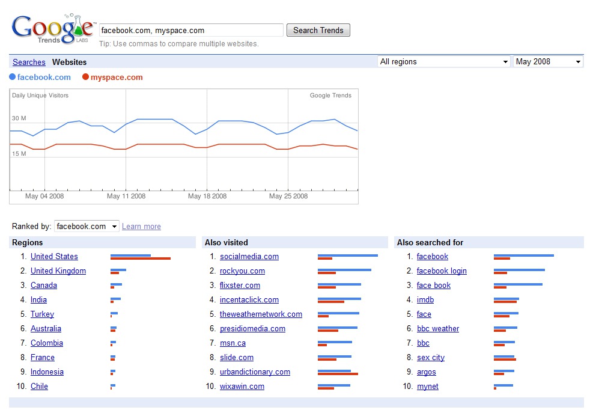Screen dimensions: 593x410
Task: Click the facebook.com legend label
Action: point(44,77)
